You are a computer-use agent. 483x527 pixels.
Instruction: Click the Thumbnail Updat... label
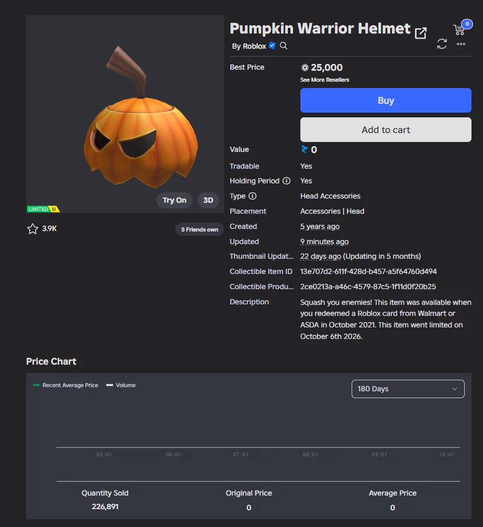[x=262, y=257]
